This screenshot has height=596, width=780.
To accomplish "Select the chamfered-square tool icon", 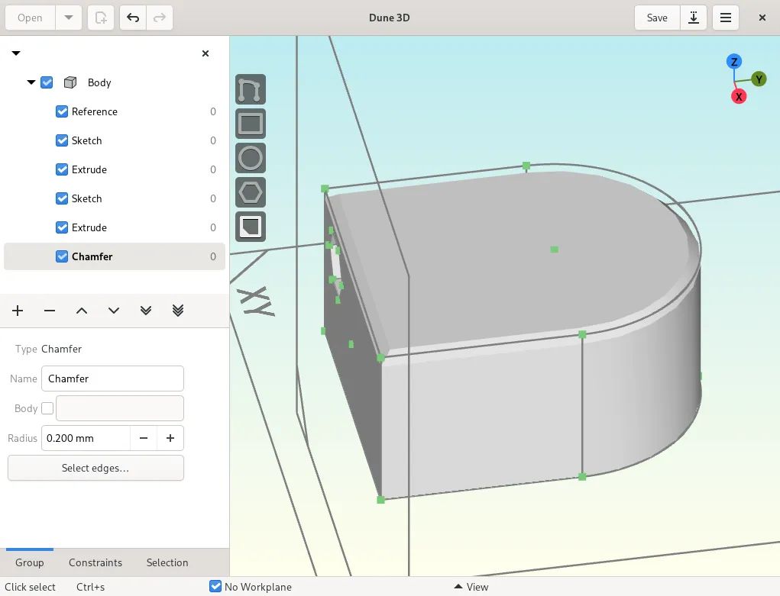I will 251,227.
